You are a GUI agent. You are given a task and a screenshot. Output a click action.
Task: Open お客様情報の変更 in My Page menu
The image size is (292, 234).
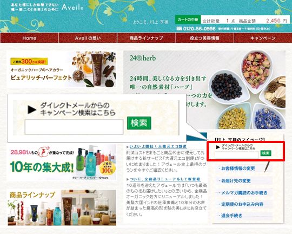point(238,168)
